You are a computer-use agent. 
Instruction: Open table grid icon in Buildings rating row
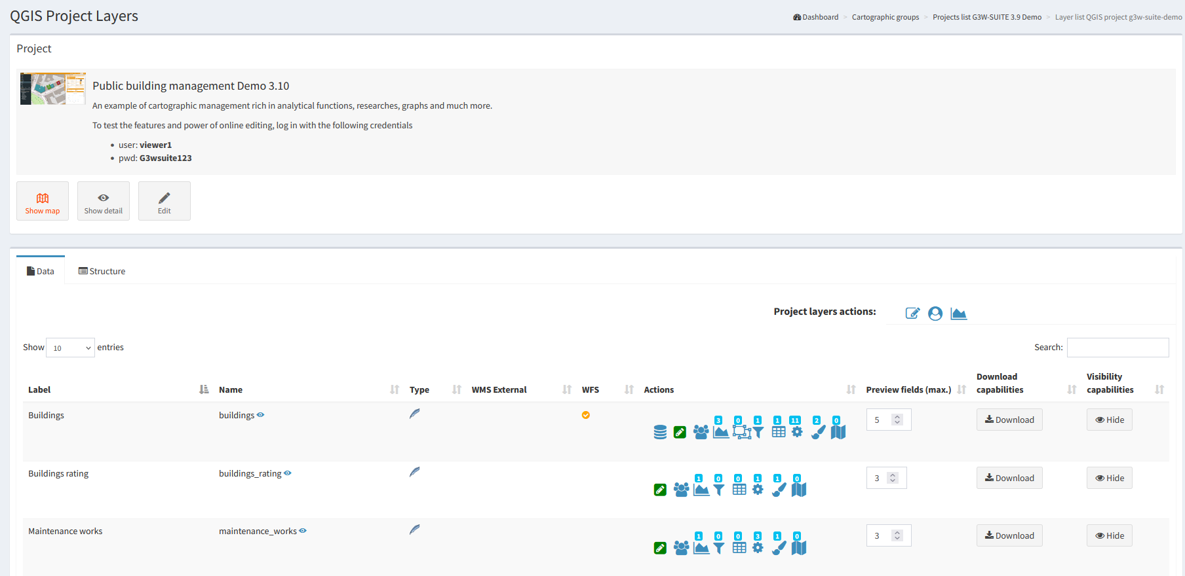[739, 490]
